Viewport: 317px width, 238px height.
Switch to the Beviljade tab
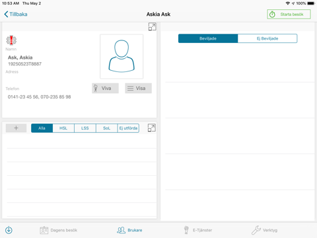tap(208, 38)
